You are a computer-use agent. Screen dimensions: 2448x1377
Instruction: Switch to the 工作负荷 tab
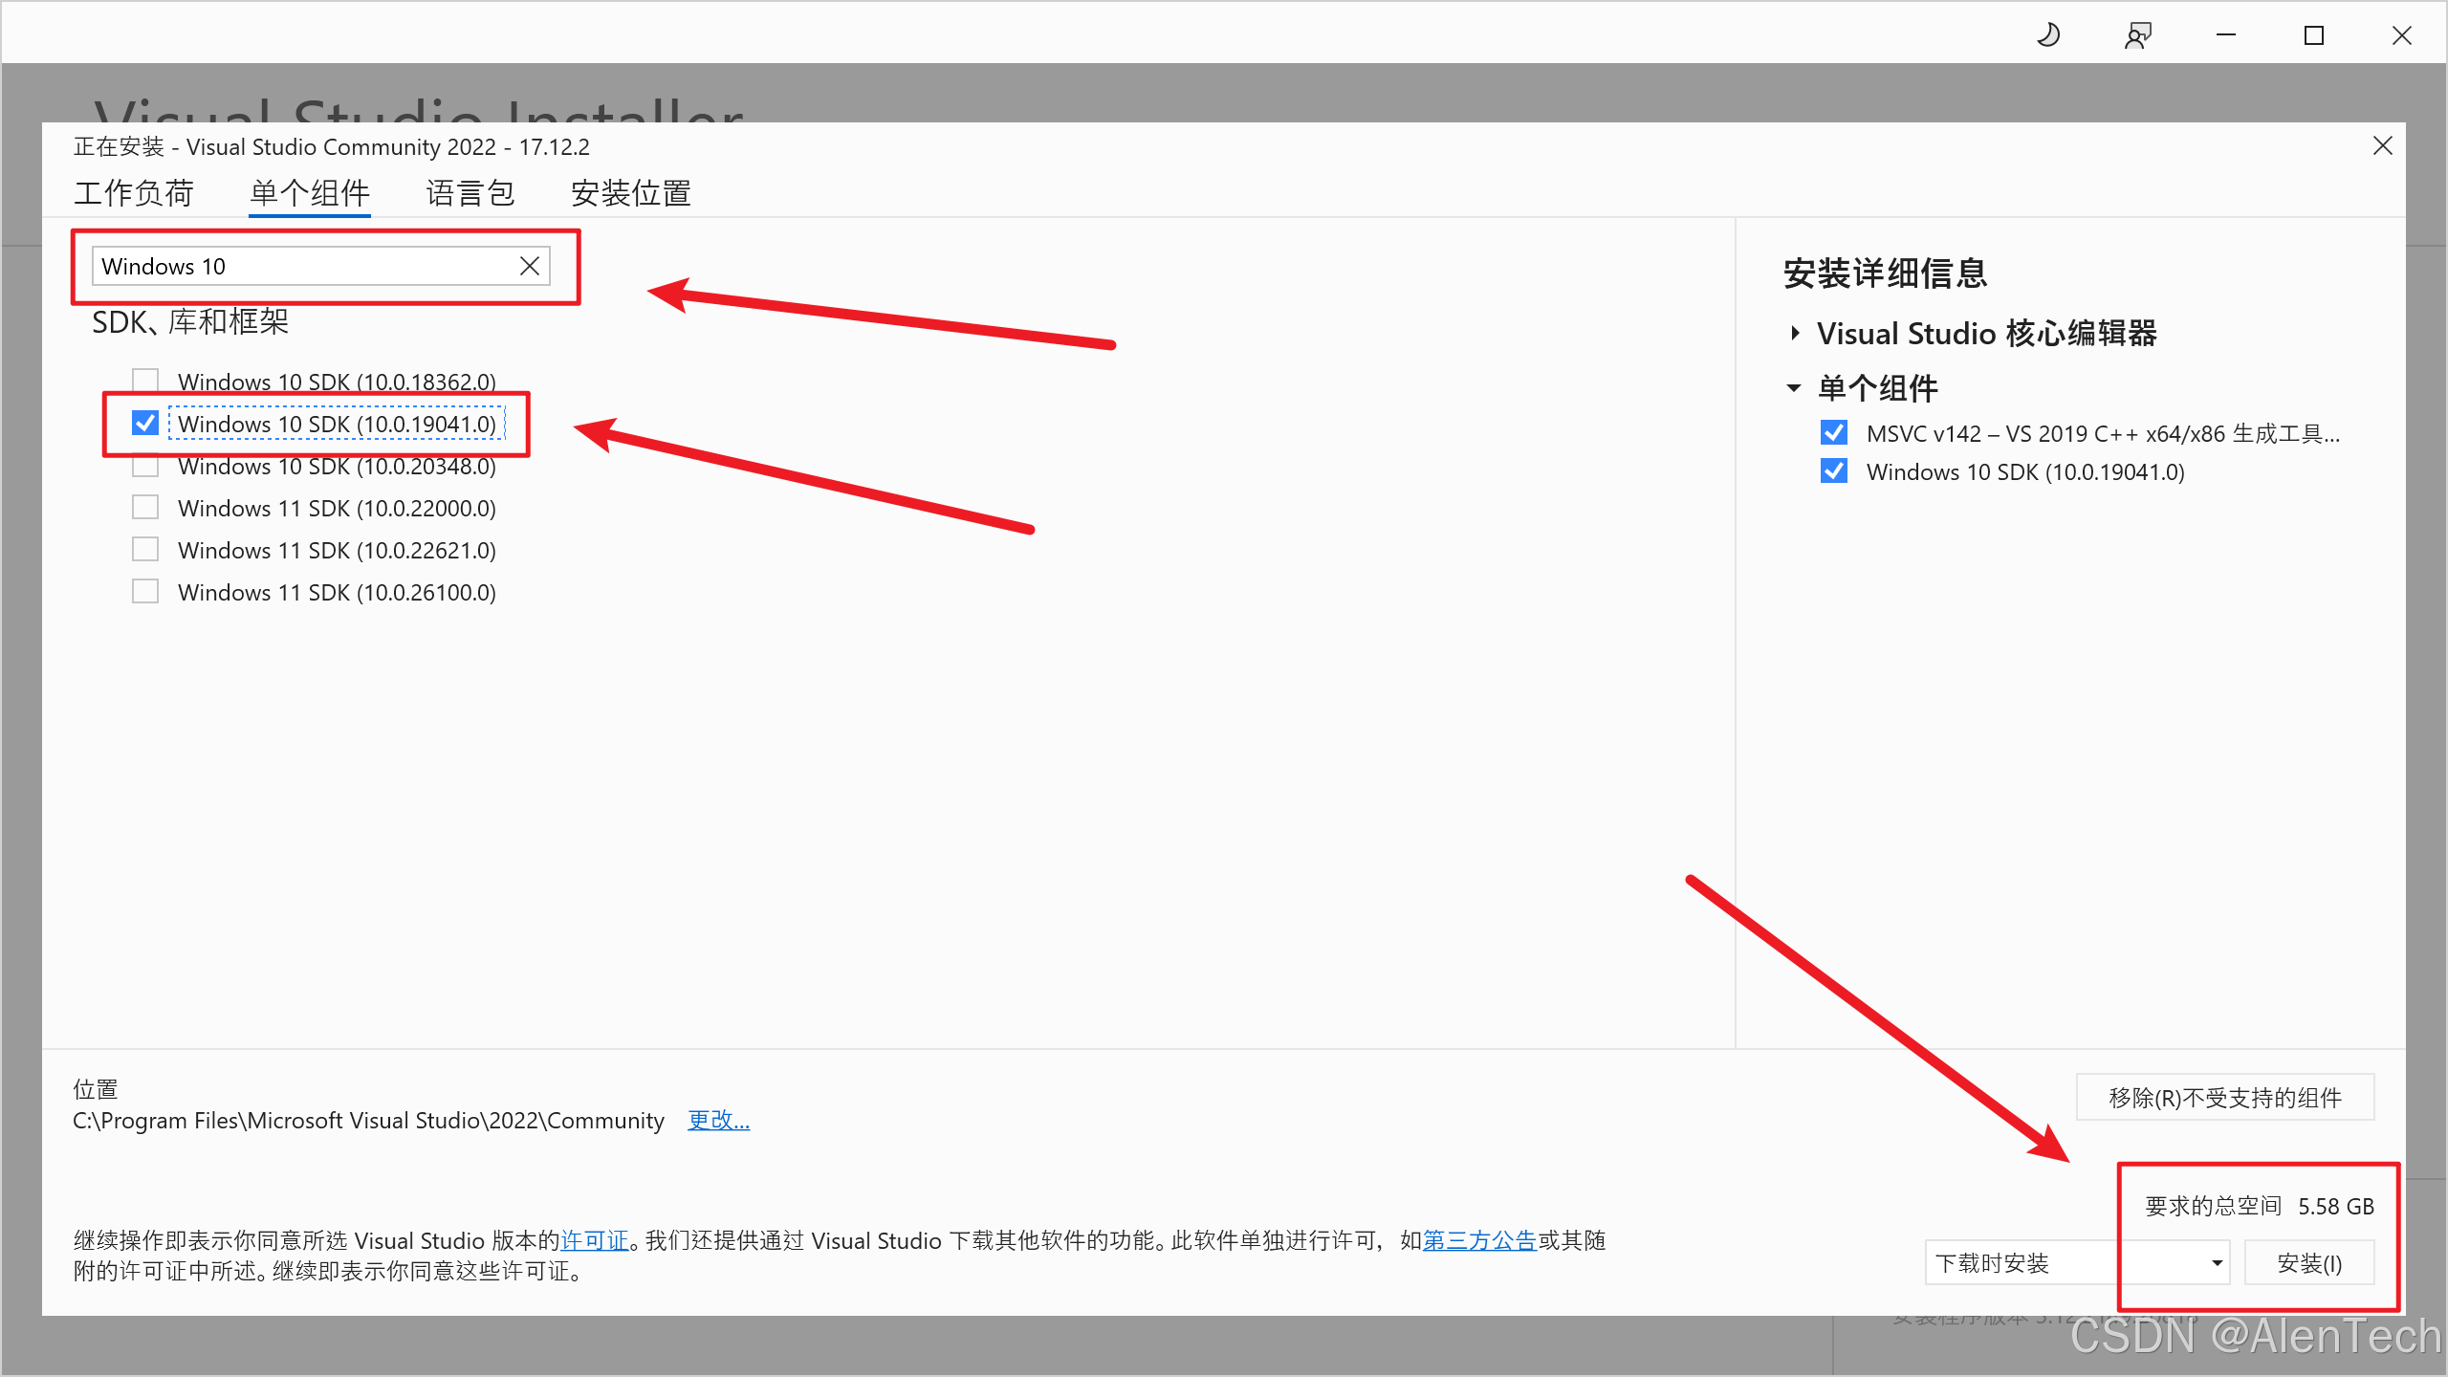[x=134, y=193]
